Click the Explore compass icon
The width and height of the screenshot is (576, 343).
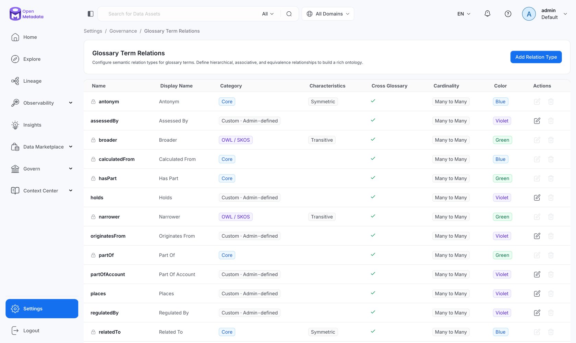click(15, 59)
